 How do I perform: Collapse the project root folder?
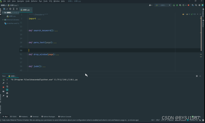pyautogui.click(x=3, y=12)
